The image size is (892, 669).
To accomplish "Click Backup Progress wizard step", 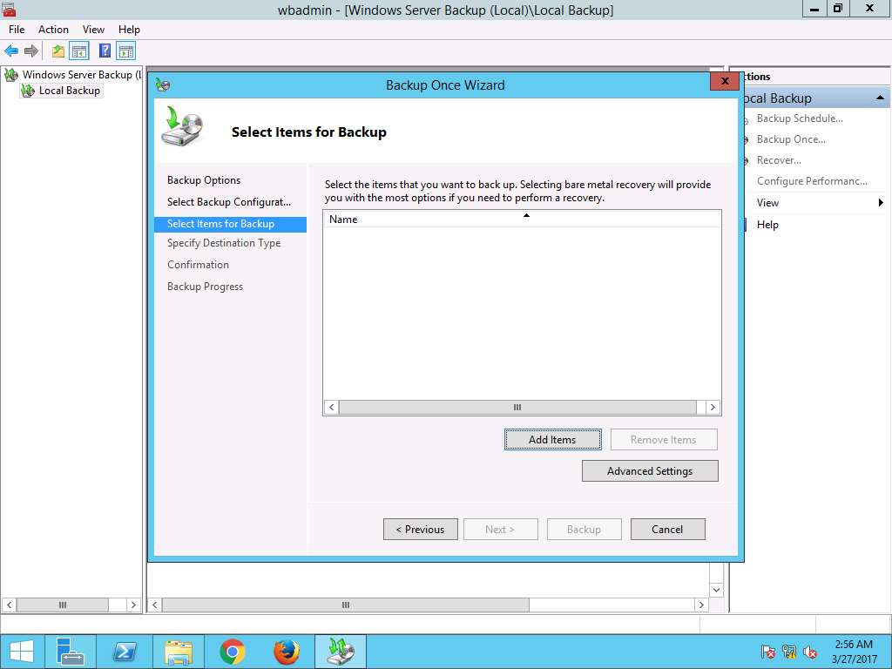I will point(205,287).
